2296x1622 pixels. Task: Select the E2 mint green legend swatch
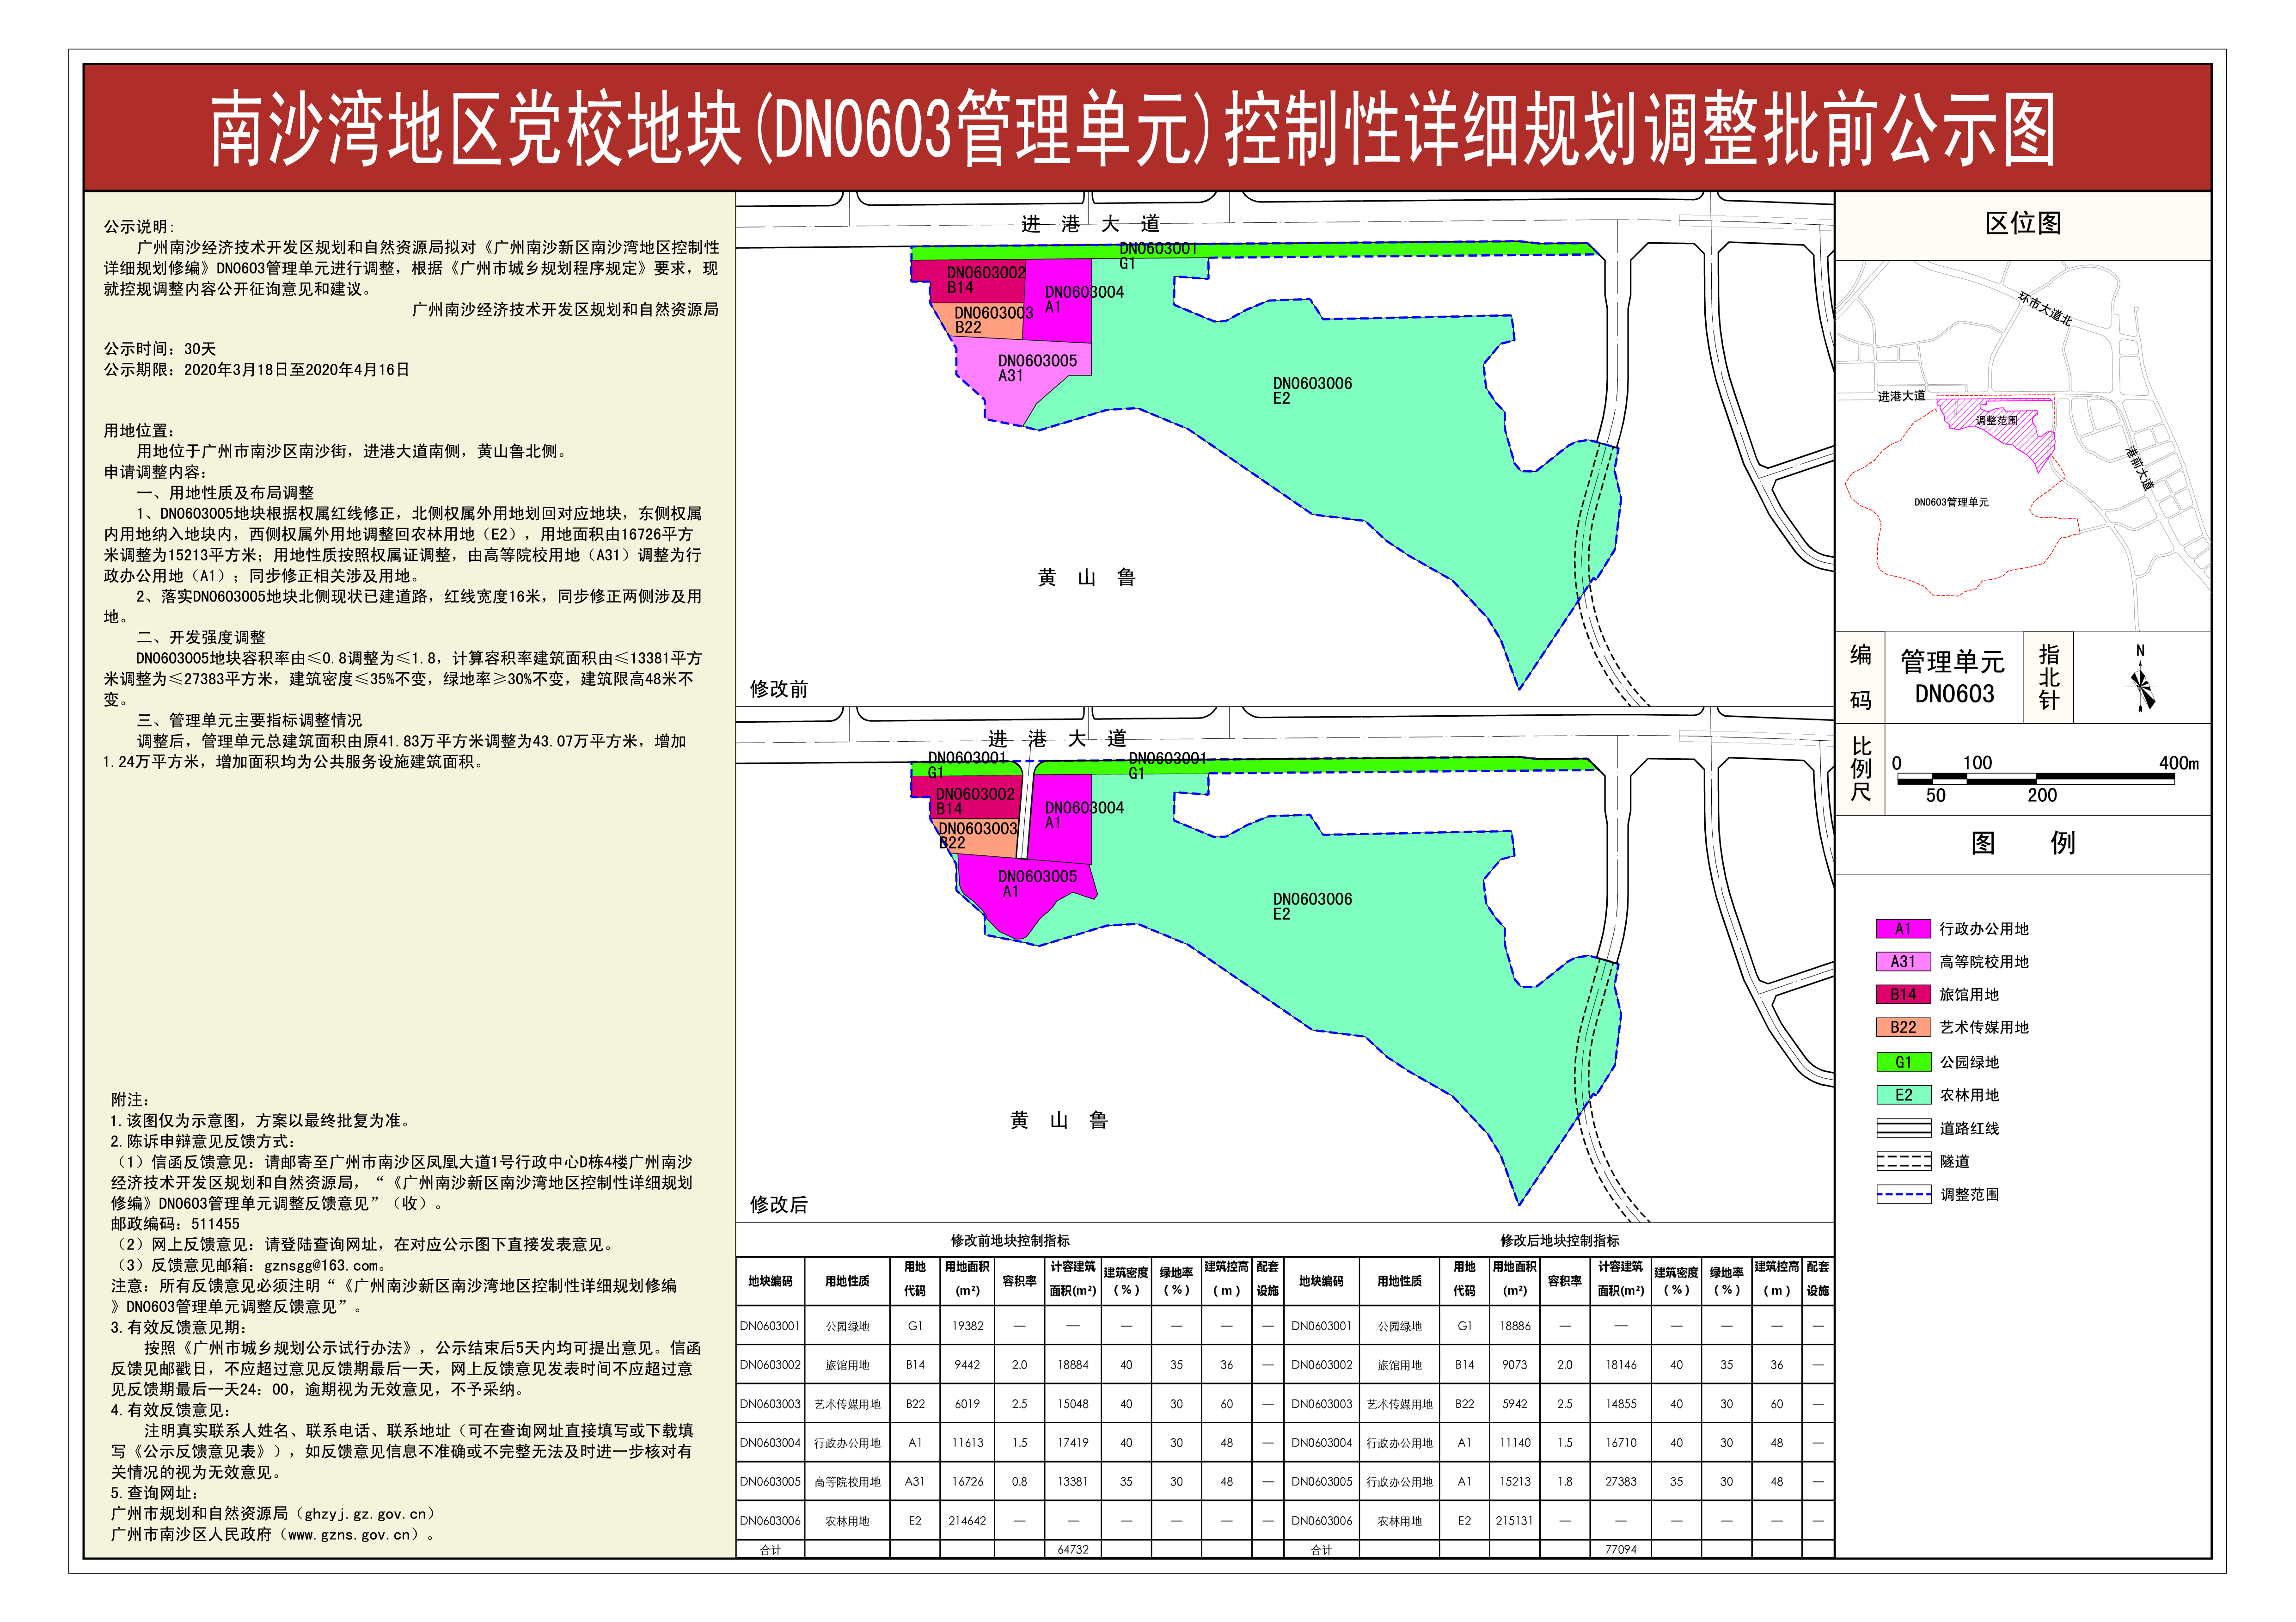point(1903,1095)
